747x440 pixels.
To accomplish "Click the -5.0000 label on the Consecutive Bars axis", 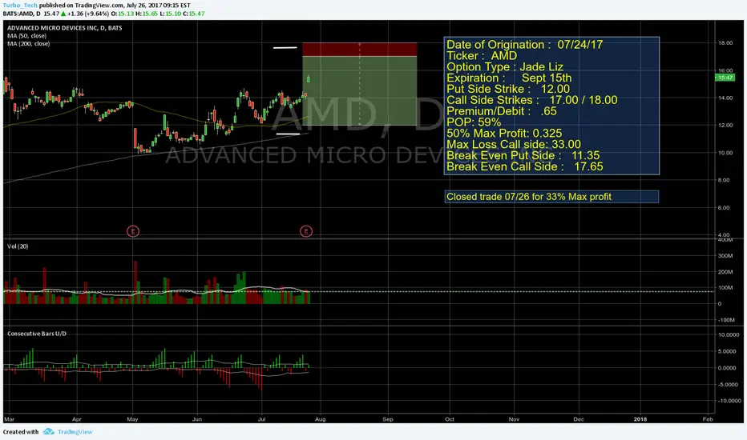I will click(729, 384).
